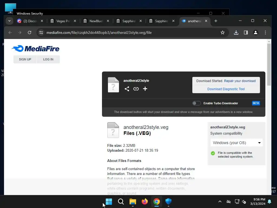This screenshot has height=208, width=277.
Task: Click the 'Download Started.' text
Action: pyautogui.click(x=210, y=81)
